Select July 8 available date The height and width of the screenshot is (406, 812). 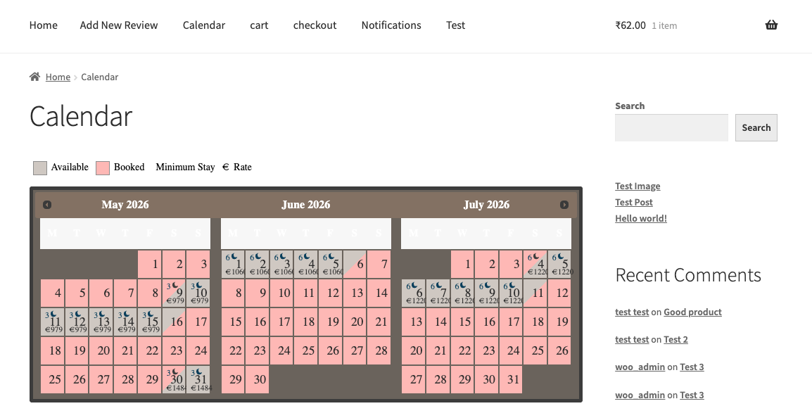coord(463,293)
